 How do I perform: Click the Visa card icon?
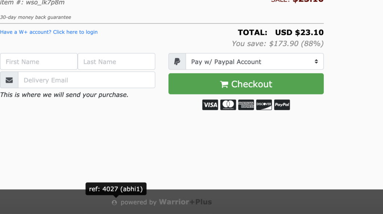210,105
